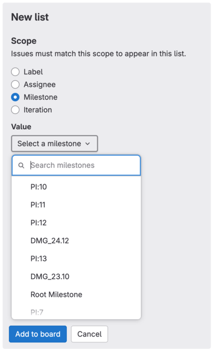The height and width of the screenshot is (352, 214).
Task: Select the Milestone scope radio button
Action: (x=15, y=97)
